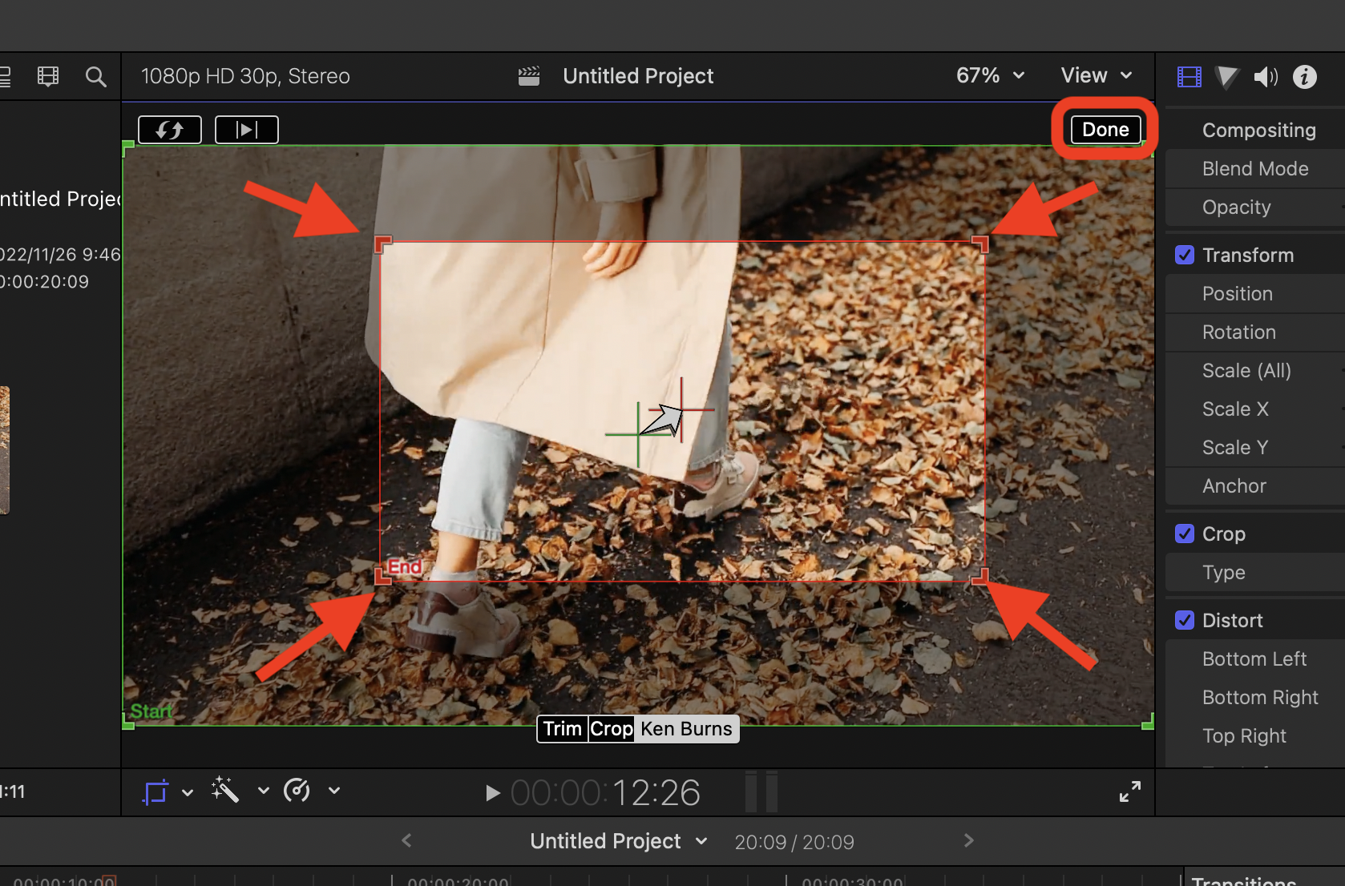Open the Color inspector triangle icon
The height and width of the screenshot is (886, 1345).
[1226, 77]
